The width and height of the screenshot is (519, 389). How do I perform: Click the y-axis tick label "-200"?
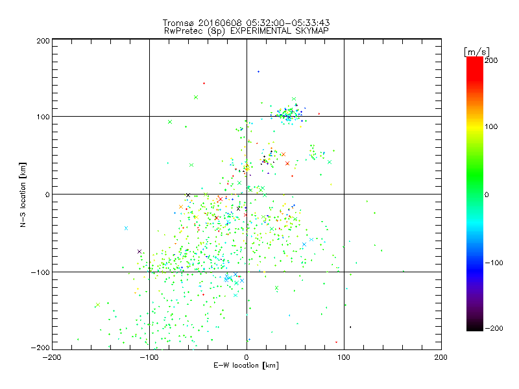click(x=40, y=348)
